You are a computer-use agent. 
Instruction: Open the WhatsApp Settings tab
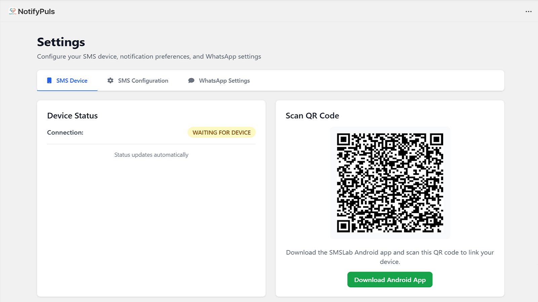pyautogui.click(x=219, y=81)
